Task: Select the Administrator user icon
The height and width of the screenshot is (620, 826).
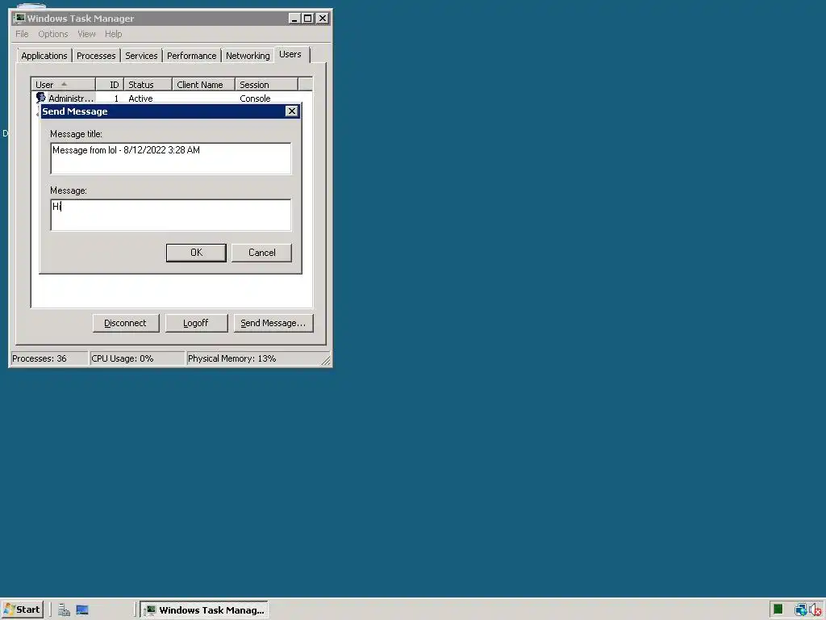Action: coord(40,98)
